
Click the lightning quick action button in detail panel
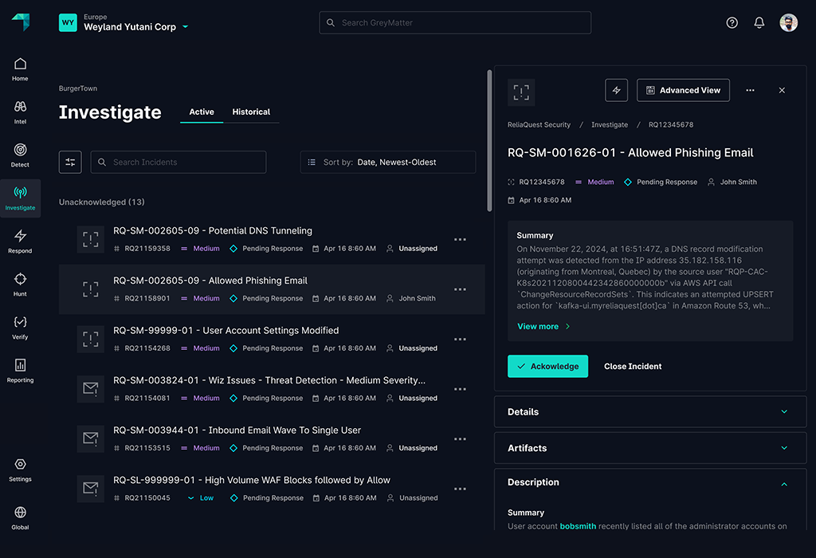[x=616, y=90]
